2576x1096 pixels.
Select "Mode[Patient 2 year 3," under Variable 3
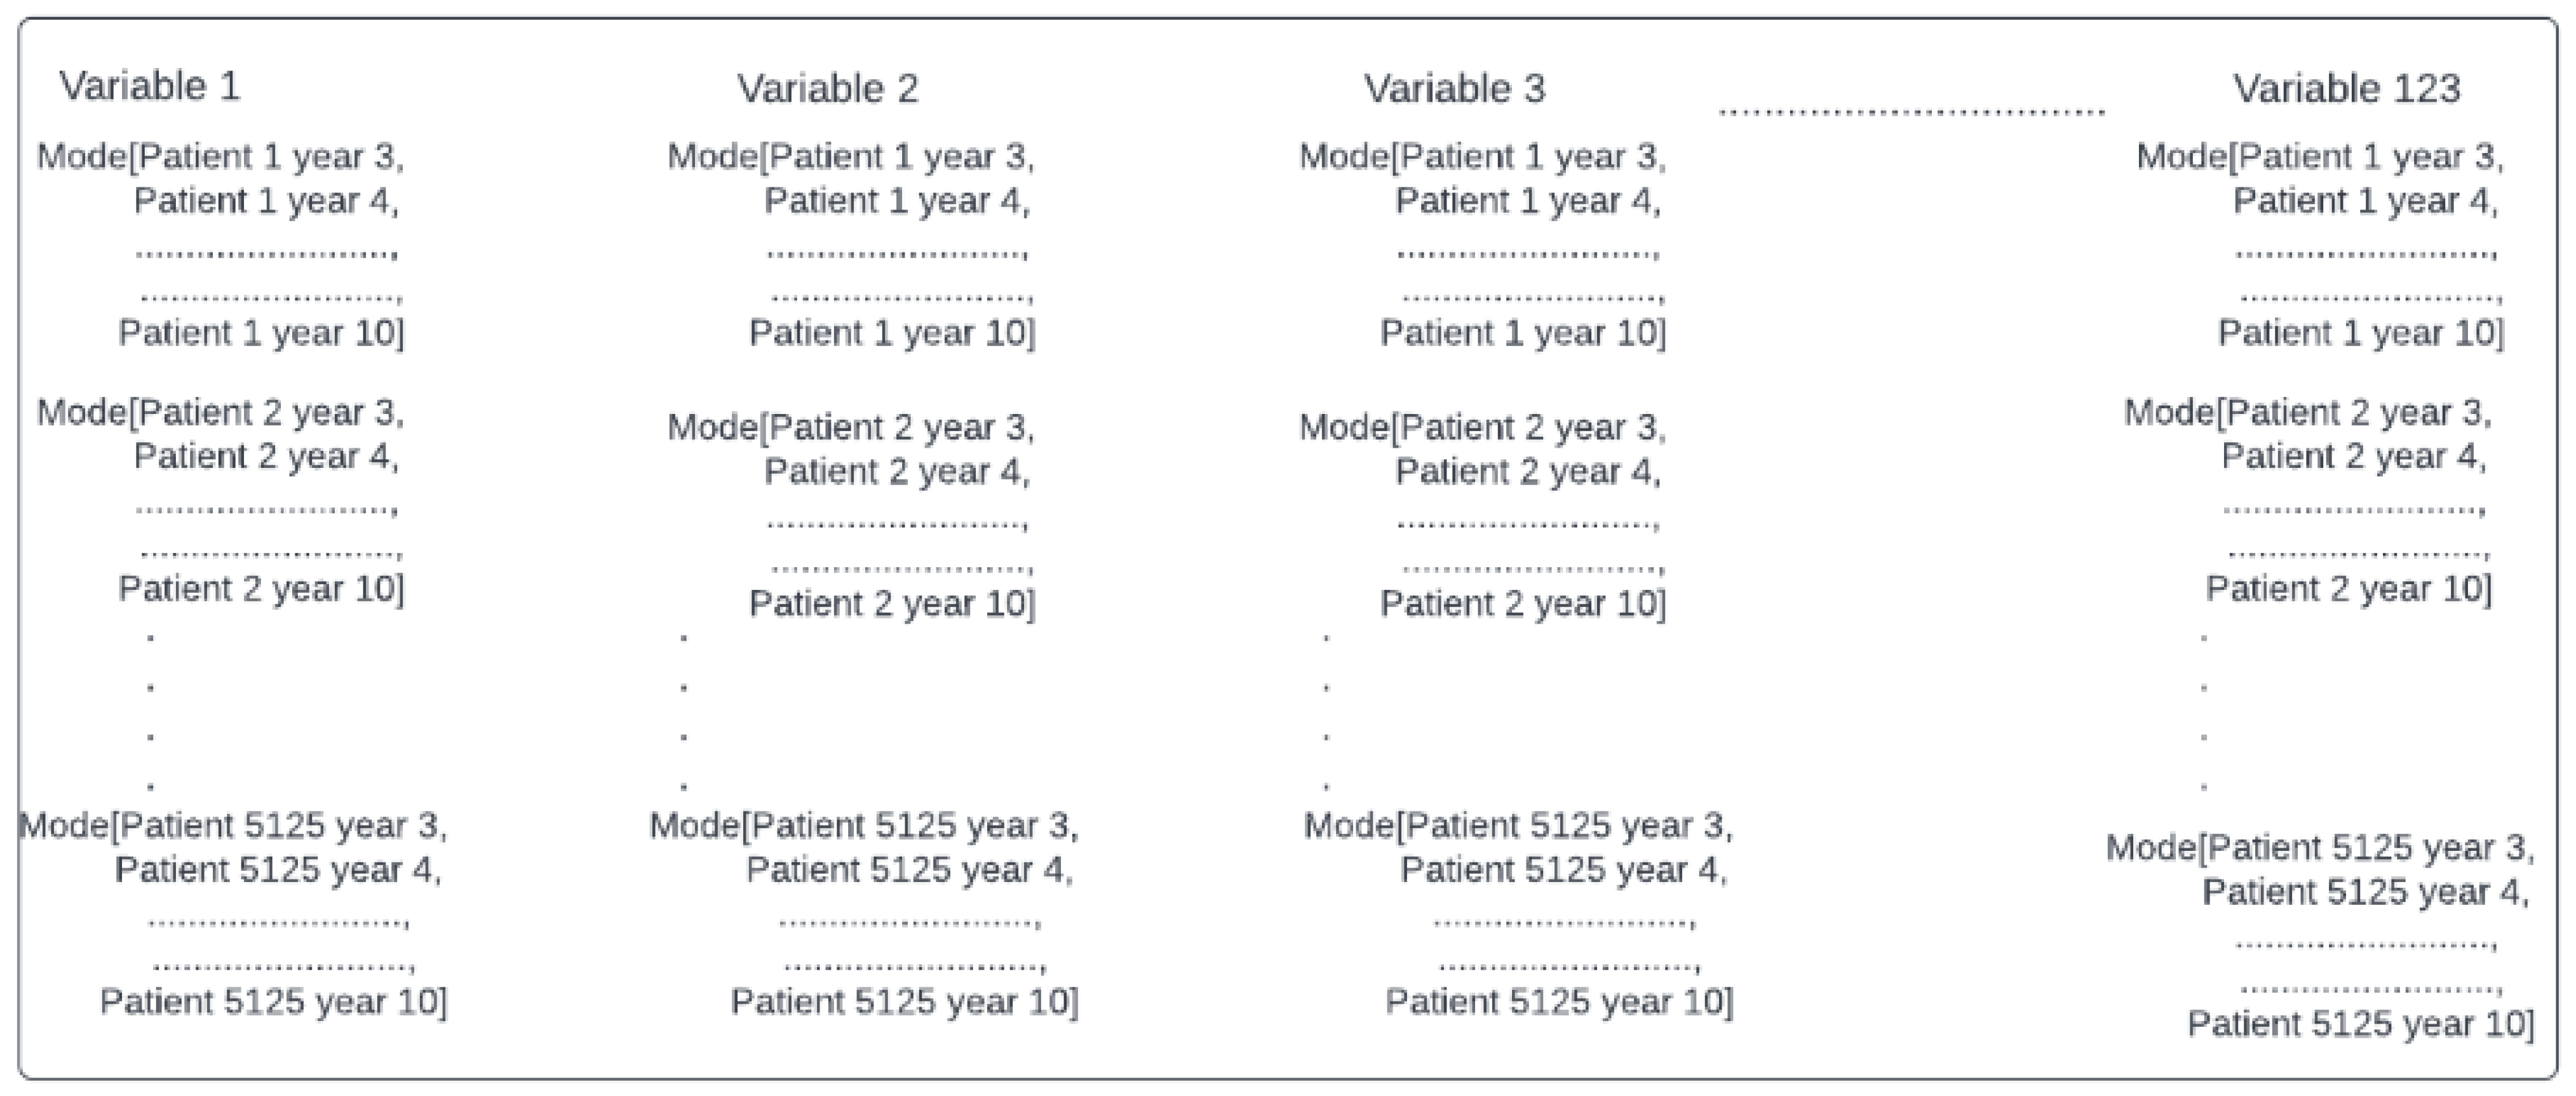coord(1483,428)
